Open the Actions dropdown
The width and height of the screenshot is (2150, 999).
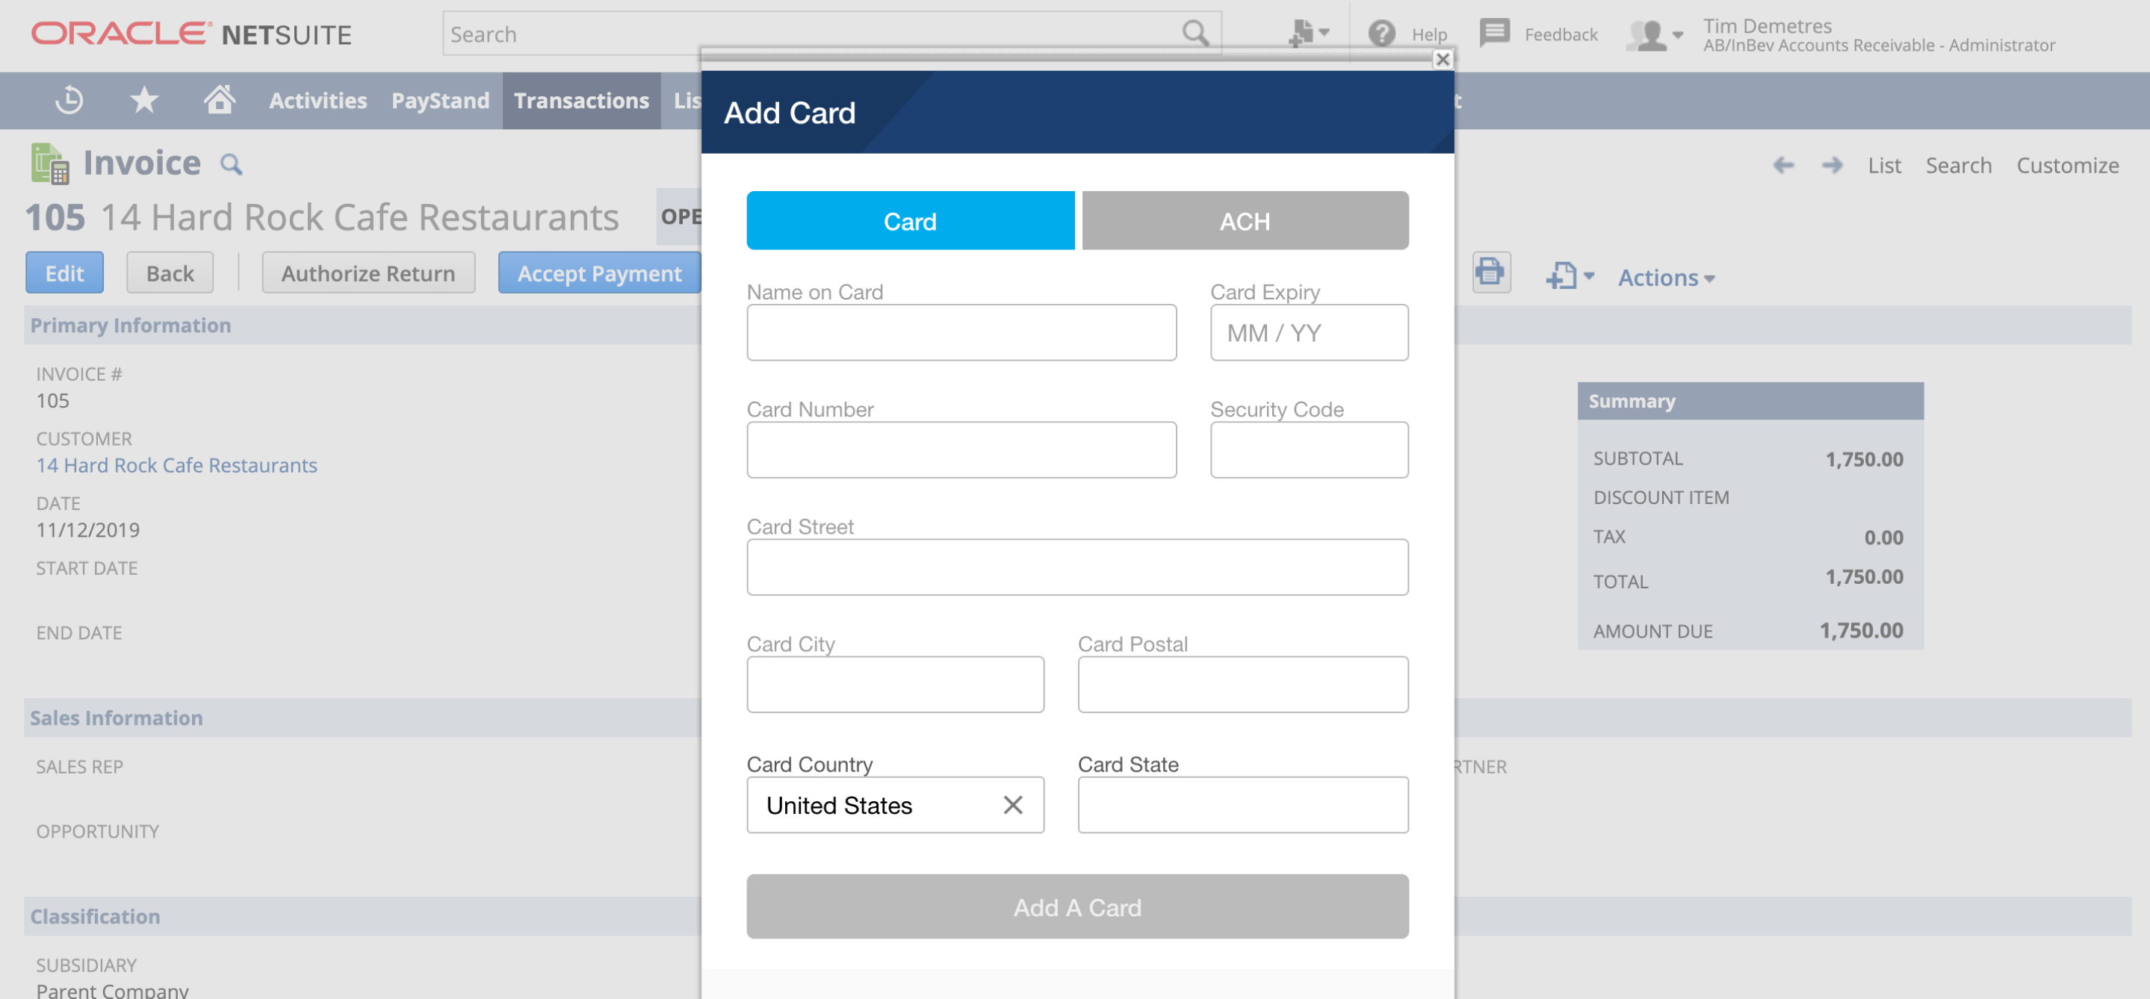tap(1665, 278)
